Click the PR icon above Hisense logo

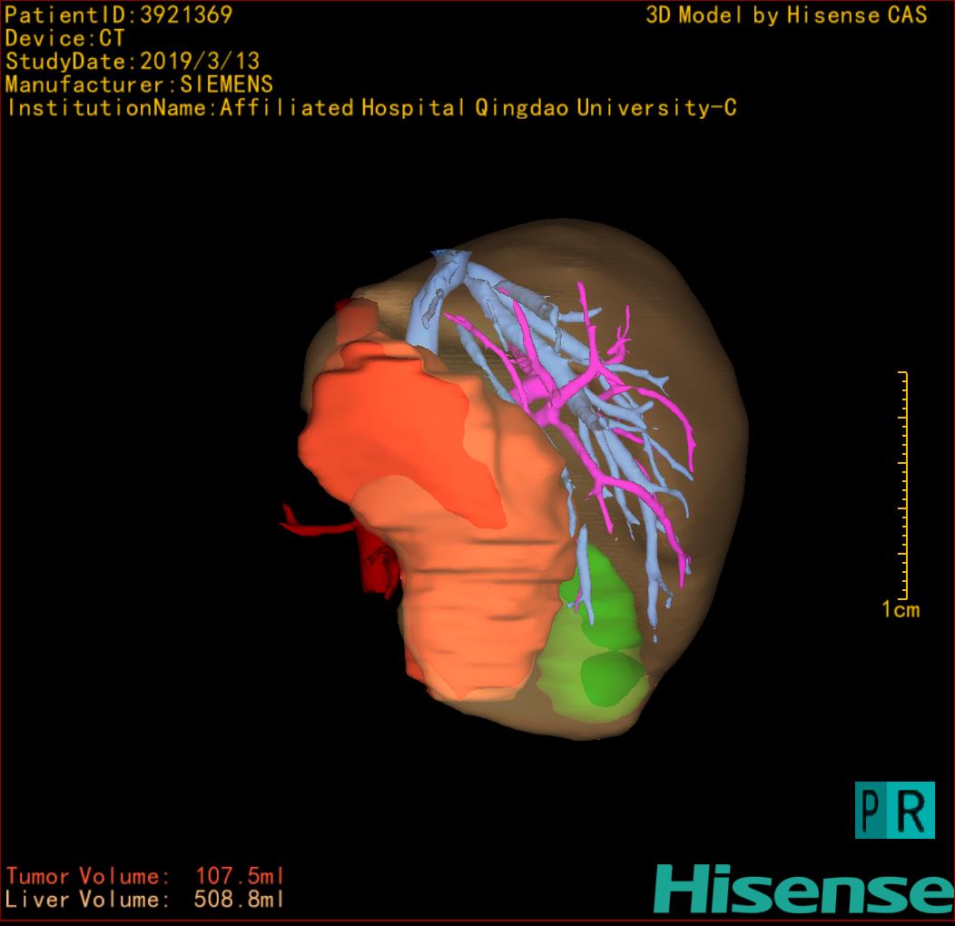[x=894, y=809]
